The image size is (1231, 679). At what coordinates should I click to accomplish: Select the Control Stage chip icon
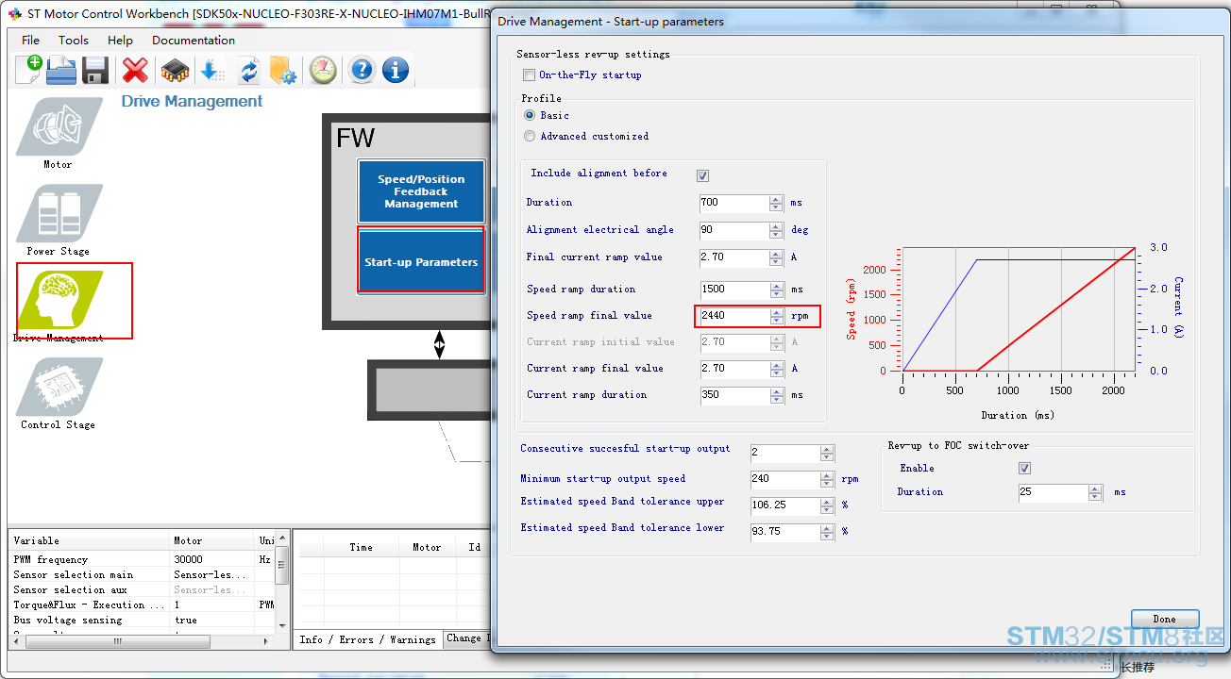[x=59, y=388]
